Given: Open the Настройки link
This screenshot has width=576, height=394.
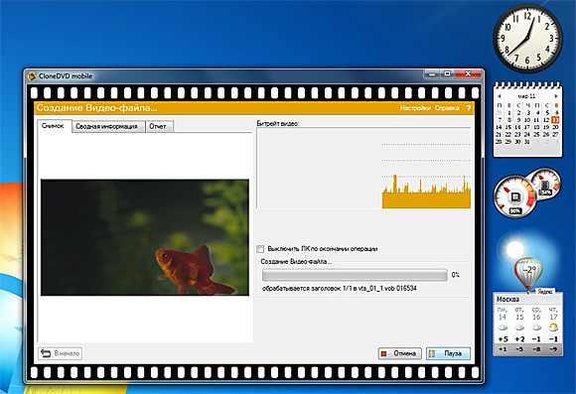Looking at the screenshot, I should click(x=415, y=108).
